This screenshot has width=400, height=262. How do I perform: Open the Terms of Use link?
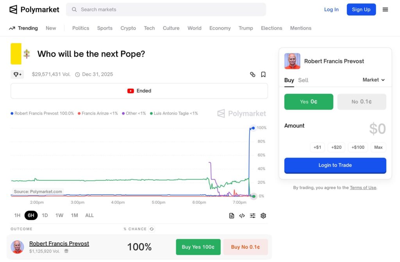tap(363, 187)
